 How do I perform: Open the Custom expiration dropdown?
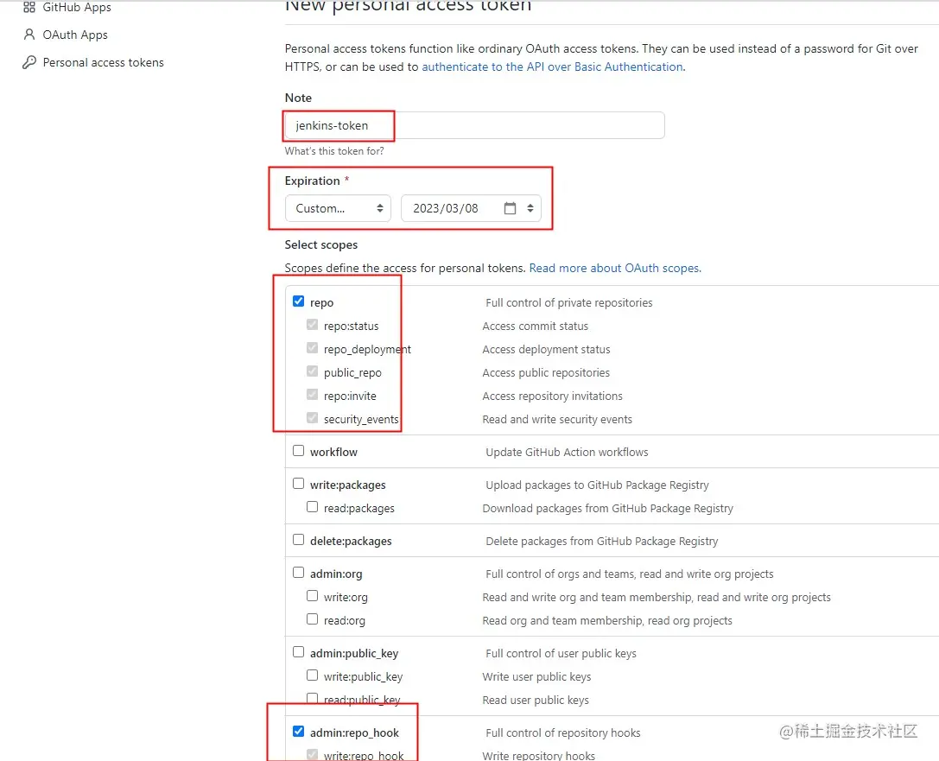pos(338,209)
